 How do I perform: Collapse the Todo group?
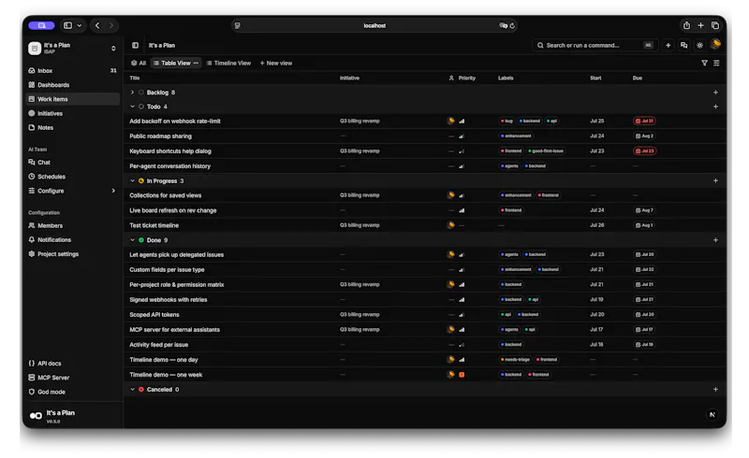[x=132, y=107]
